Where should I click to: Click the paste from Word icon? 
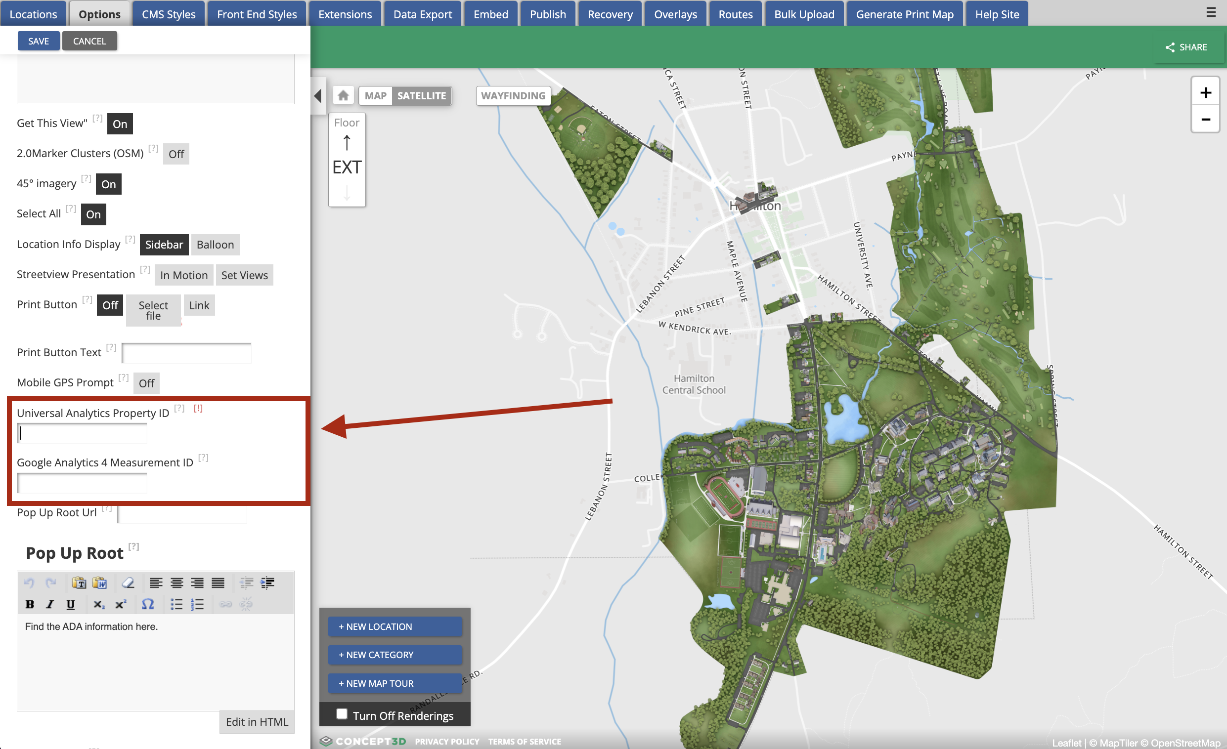[x=99, y=583]
